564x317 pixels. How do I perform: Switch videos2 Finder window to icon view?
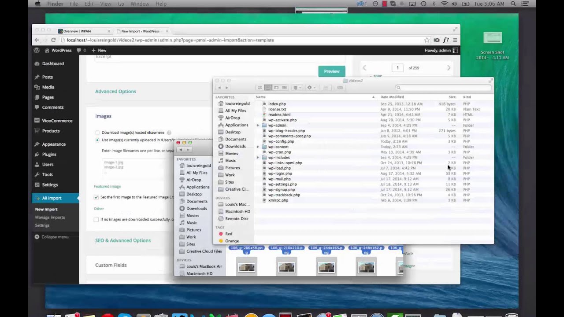[x=260, y=88]
